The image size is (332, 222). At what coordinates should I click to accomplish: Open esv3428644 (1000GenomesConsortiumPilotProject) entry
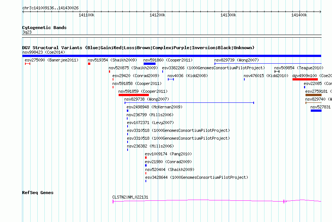pos(197,177)
